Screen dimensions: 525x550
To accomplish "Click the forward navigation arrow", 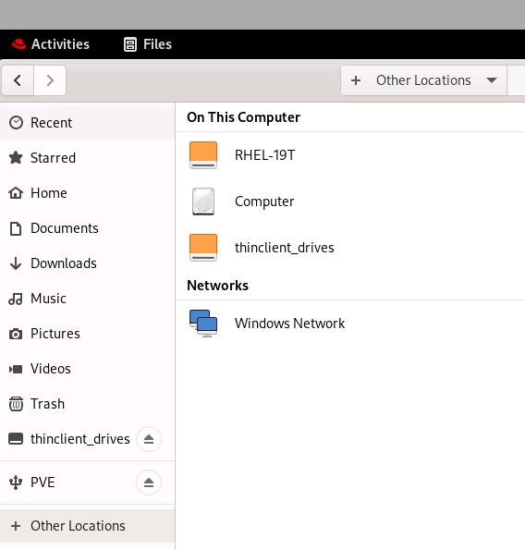I will coord(50,80).
